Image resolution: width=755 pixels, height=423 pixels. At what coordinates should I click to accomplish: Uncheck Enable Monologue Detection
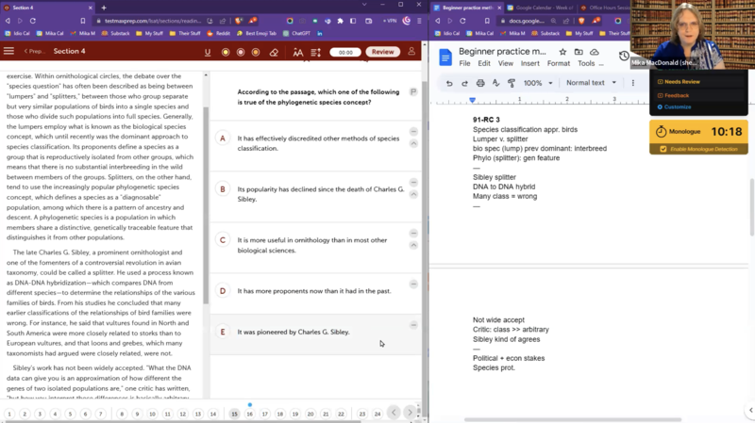[x=663, y=149]
